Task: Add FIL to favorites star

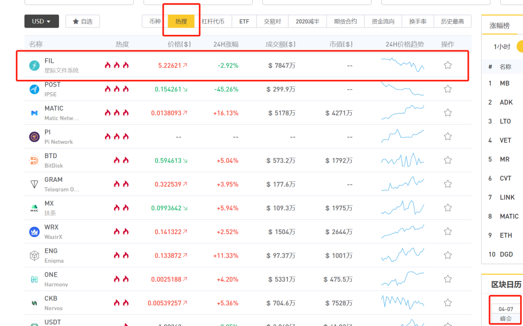Action: coord(448,65)
